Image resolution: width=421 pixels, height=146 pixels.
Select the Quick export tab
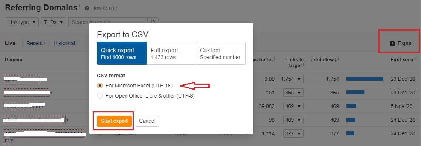pos(122,53)
